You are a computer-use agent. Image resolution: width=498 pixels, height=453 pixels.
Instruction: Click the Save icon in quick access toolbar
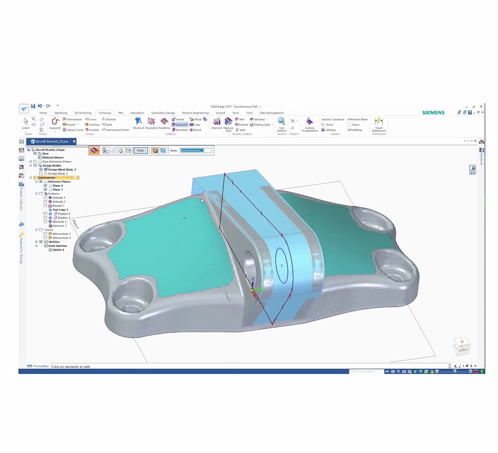click(x=33, y=106)
